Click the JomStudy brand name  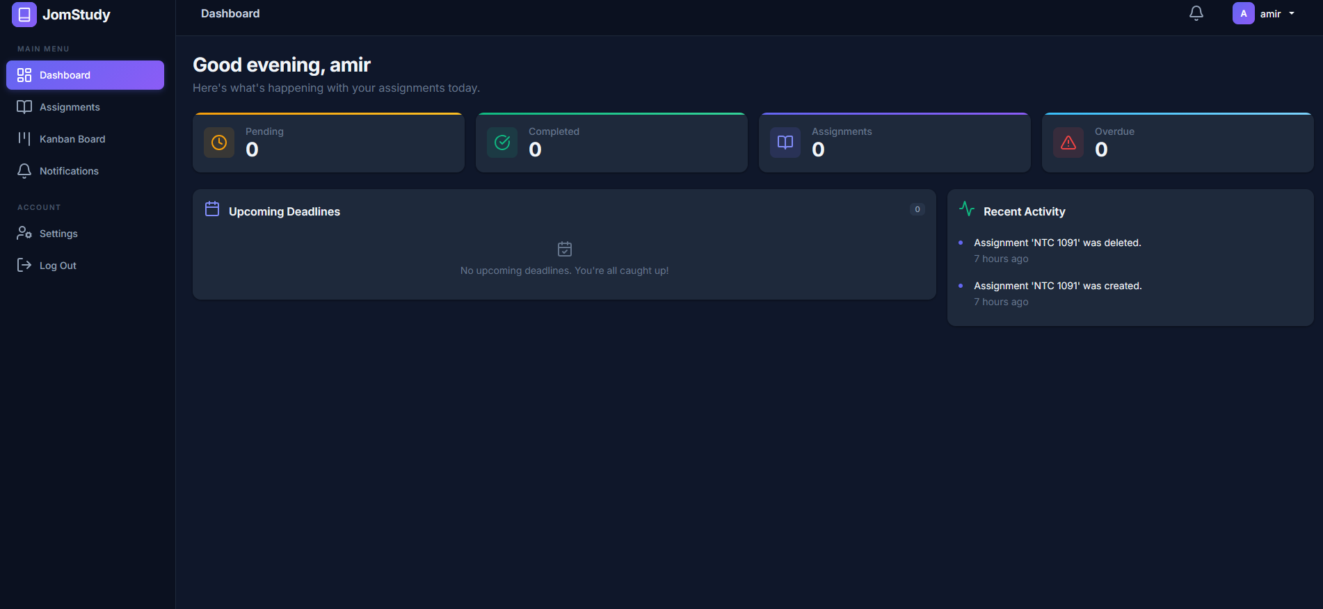pyautogui.click(x=77, y=15)
